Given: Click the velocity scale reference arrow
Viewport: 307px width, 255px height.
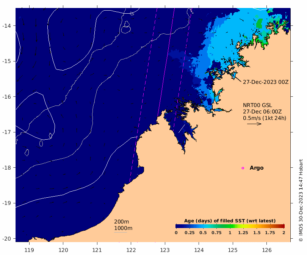Looking at the screenshot, I should pyautogui.click(x=254, y=124).
